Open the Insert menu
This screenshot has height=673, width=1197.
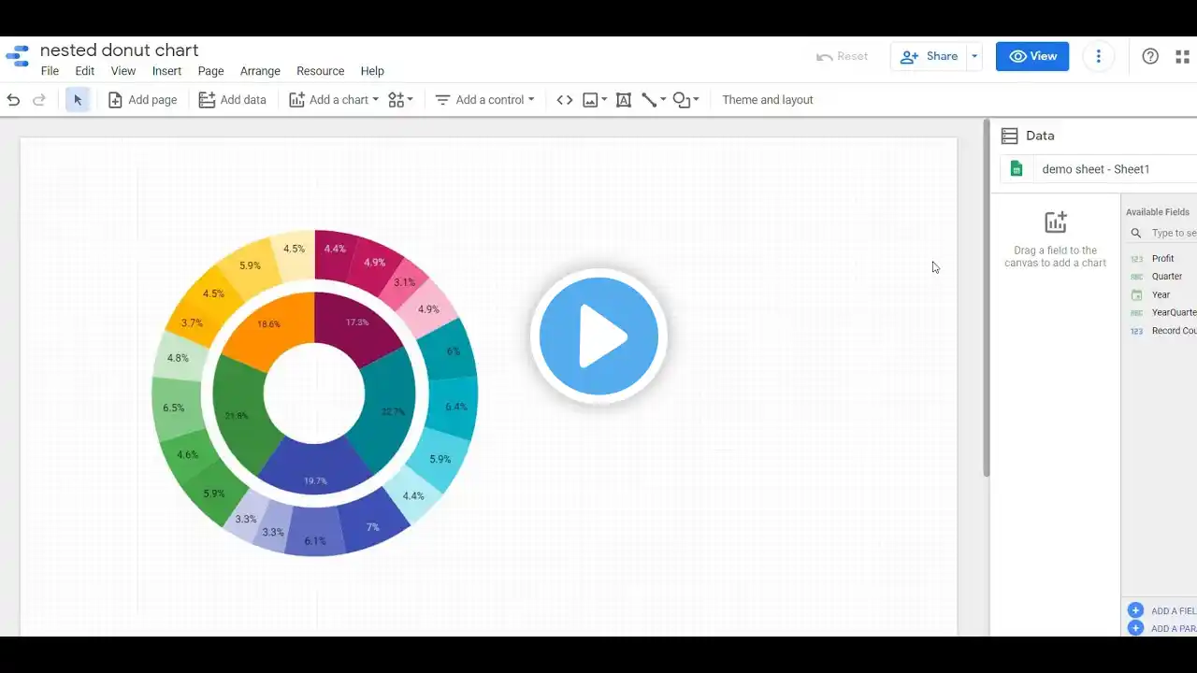coord(167,71)
